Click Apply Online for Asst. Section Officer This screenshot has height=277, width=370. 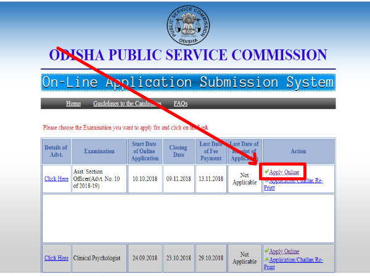[284, 172]
